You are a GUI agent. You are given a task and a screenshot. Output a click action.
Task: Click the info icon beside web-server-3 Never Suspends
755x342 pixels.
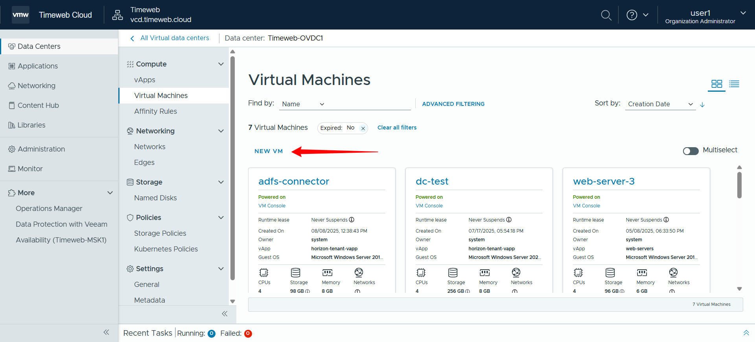666,220
